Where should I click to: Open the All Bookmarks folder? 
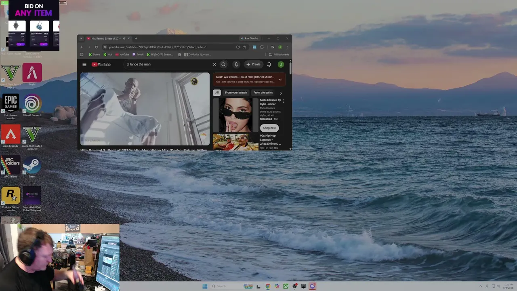279,55
